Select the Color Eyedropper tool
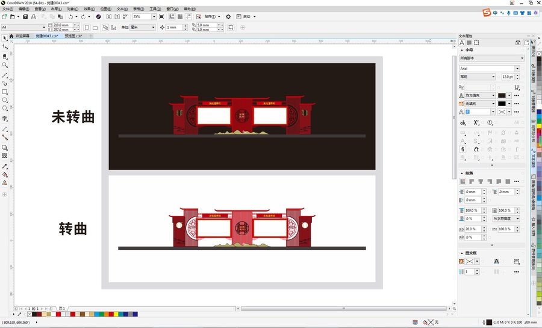This screenshot has width=542, height=328. tap(4, 166)
